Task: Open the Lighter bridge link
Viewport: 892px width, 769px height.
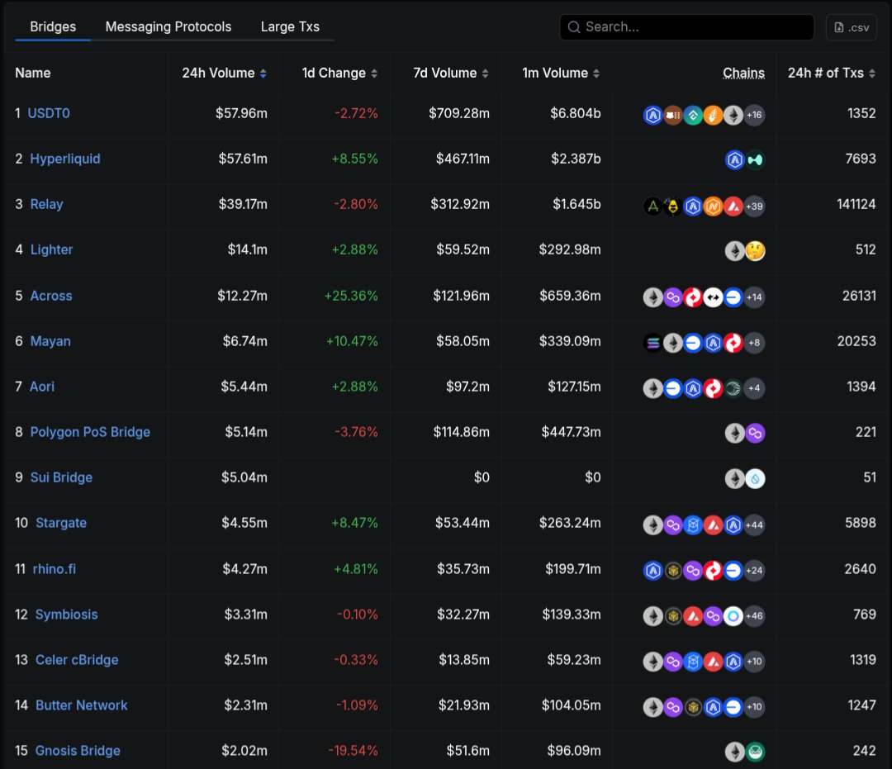Action: [x=52, y=249]
